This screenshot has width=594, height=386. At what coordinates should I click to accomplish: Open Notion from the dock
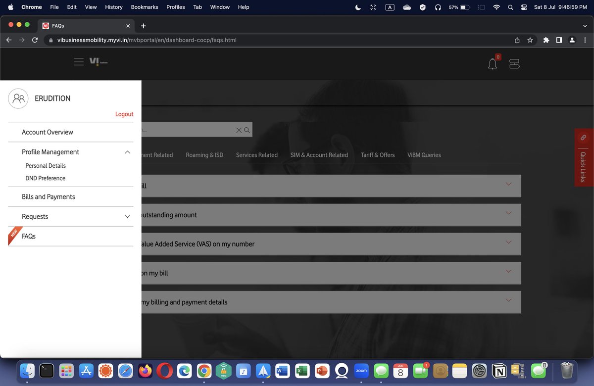point(499,371)
